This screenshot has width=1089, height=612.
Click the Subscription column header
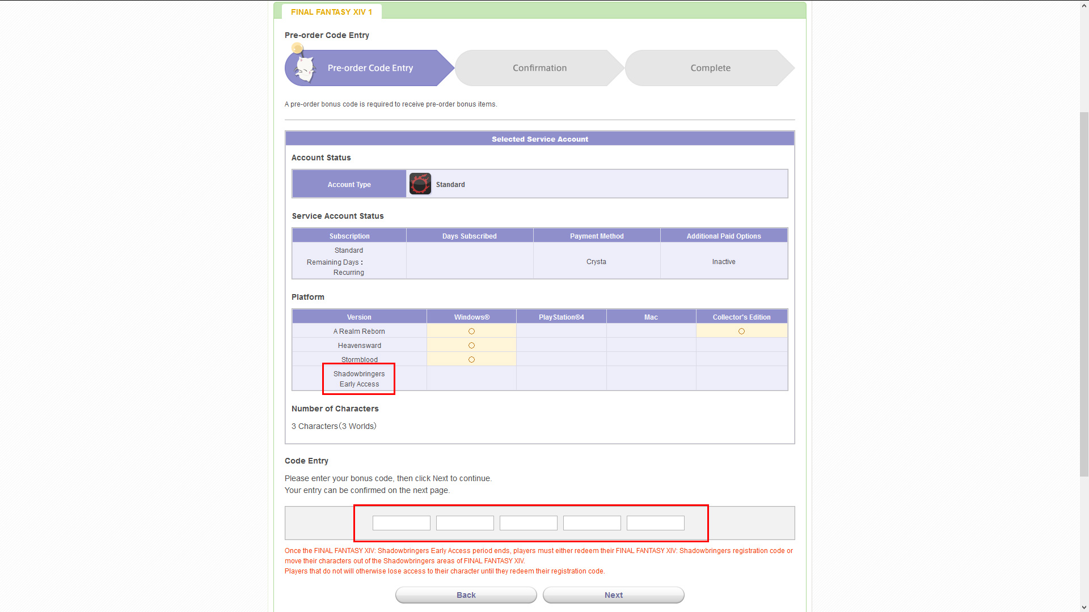349,236
